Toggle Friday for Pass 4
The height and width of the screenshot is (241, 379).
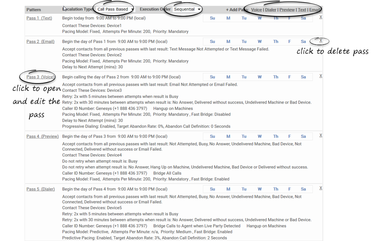pyautogui.click(x=290, y=136)
